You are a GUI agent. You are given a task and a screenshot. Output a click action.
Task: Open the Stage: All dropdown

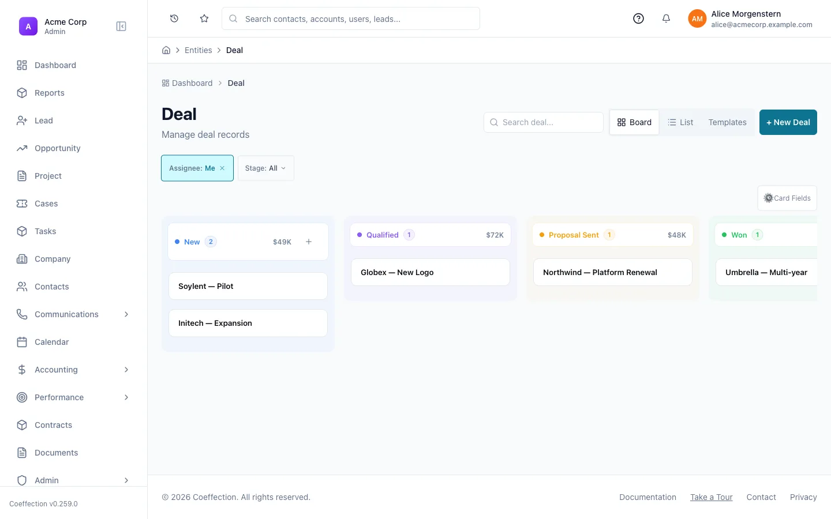[x=266, y=168]
